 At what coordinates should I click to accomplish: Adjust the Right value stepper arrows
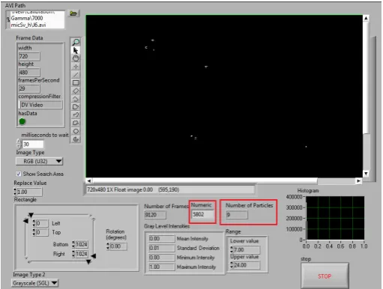coord(73,254)
